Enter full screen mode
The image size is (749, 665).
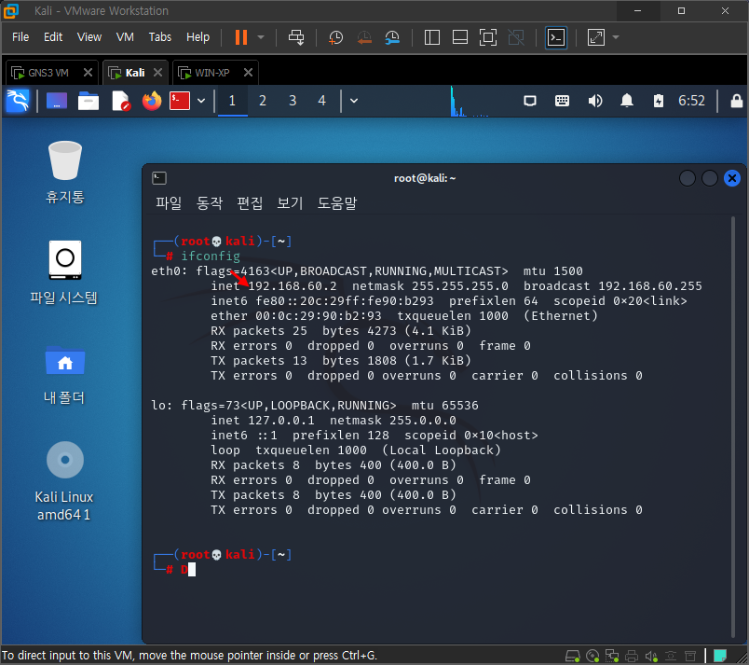tap(488, 37)
